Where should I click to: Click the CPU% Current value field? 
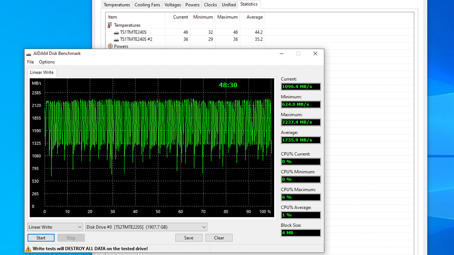[301, 162]
